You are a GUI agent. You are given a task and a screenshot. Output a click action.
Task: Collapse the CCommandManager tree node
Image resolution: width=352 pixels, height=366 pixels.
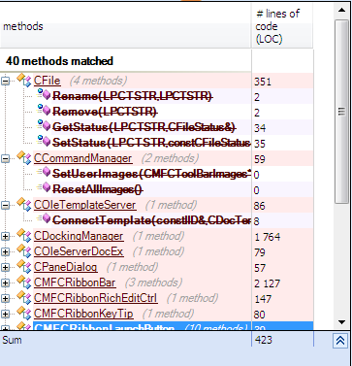click(5, 158)
